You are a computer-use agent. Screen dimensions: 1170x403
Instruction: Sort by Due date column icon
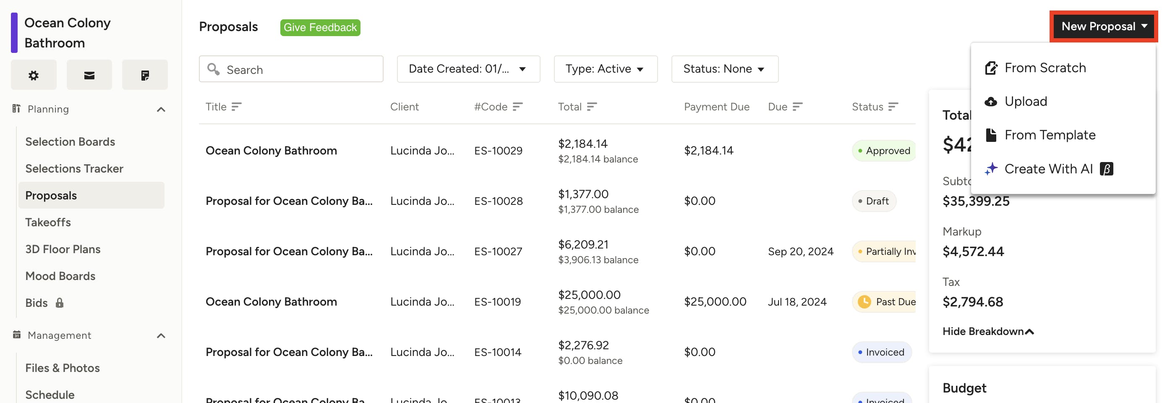tap(798, 107)
